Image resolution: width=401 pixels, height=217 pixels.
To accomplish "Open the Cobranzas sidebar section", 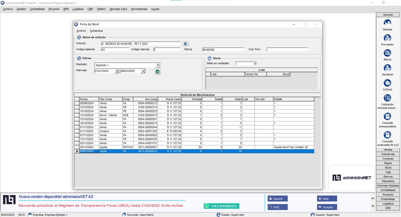I will click(x=388, y=154).
